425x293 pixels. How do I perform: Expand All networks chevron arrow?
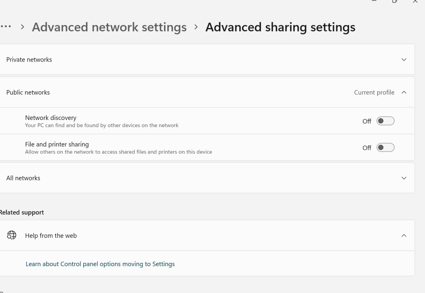(404, 178)
